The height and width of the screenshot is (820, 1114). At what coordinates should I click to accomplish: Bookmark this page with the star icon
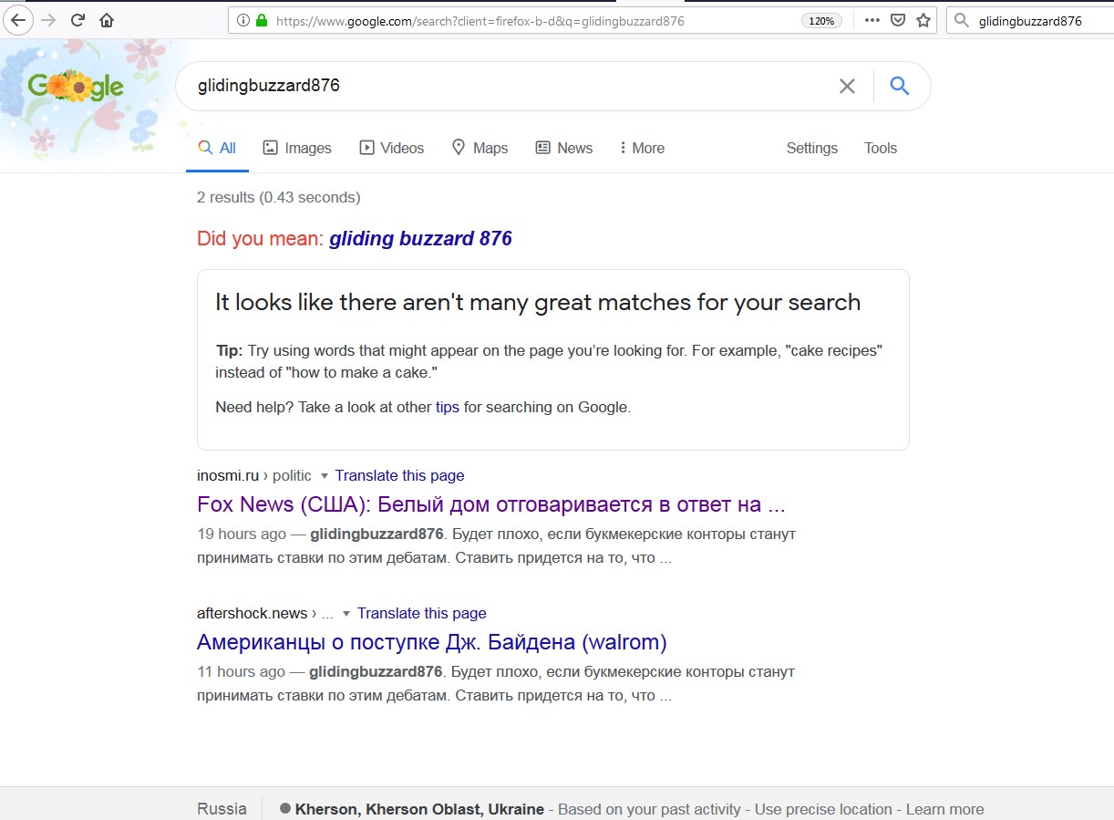tap(923, 20)
